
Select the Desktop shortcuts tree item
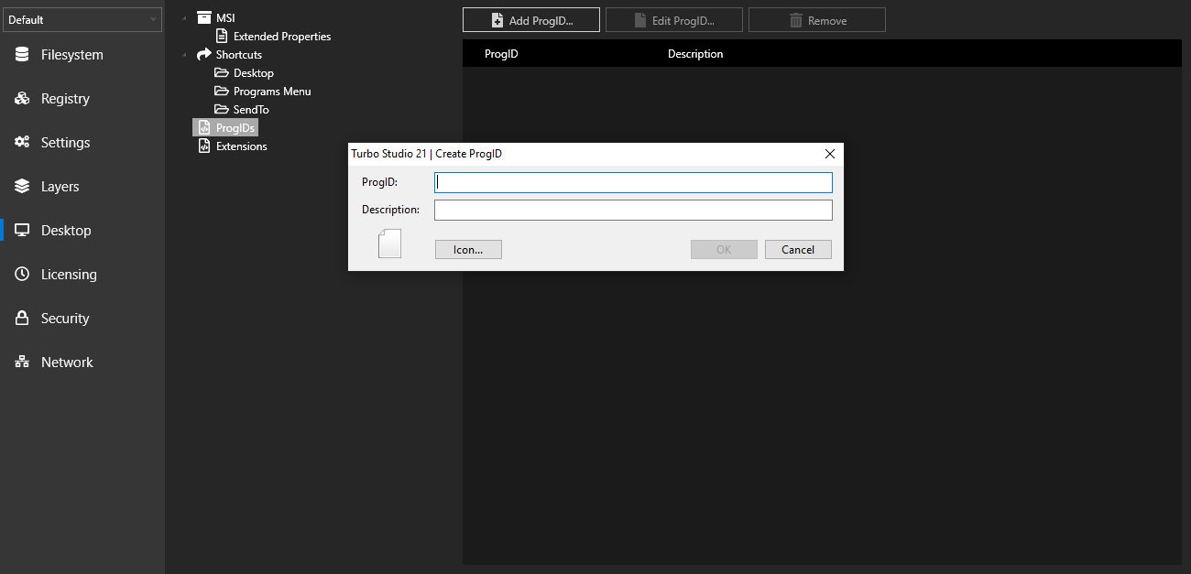[254, 73]
